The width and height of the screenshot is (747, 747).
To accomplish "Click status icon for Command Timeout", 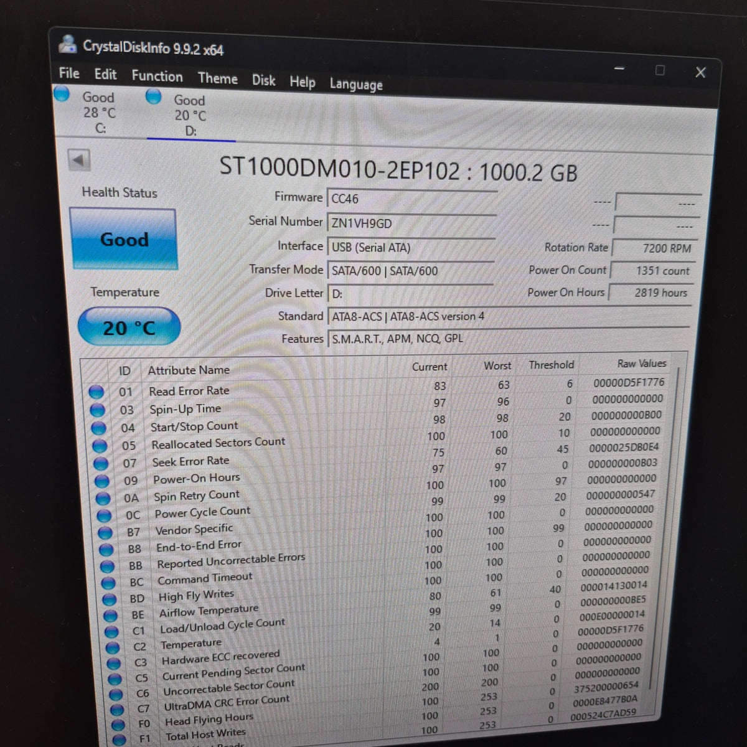I will (x=108, y=583).
